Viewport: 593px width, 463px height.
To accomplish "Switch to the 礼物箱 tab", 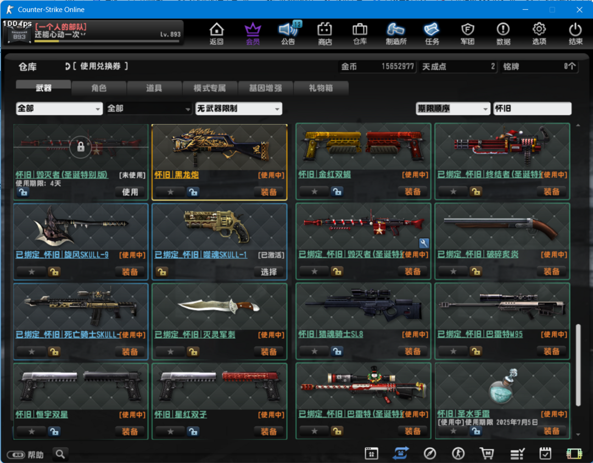I will pyautogui.click(x=321, y=88).
